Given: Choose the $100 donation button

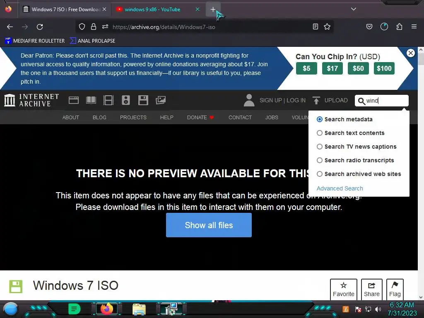Looking at the screenshot, I should click(x=384, y=68).
